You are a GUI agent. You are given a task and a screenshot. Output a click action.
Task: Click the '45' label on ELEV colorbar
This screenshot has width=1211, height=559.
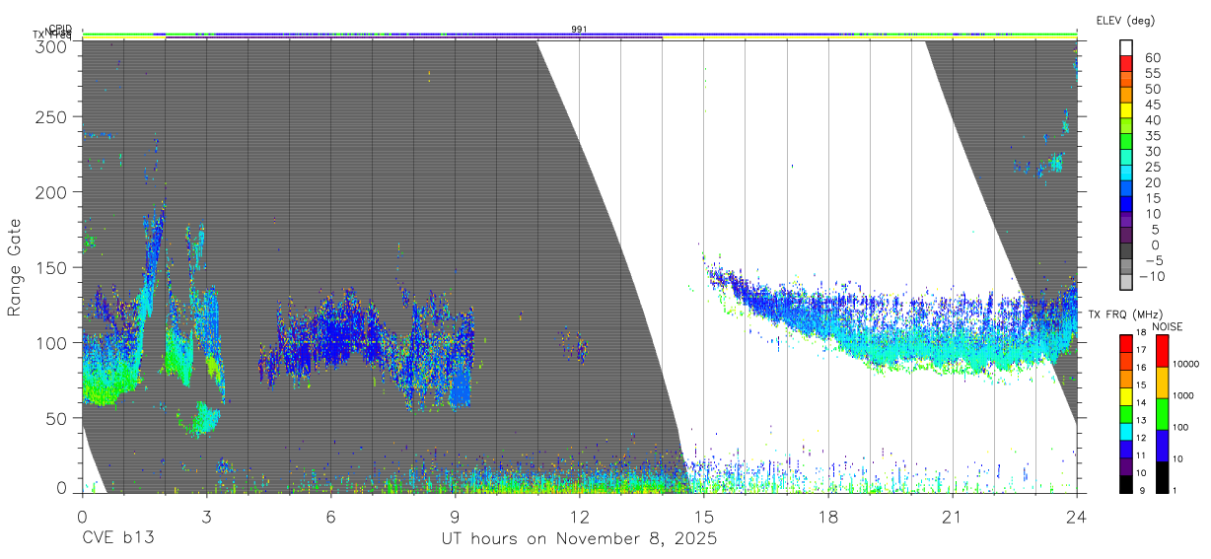pyautogui.click(x=1152, y=105)
